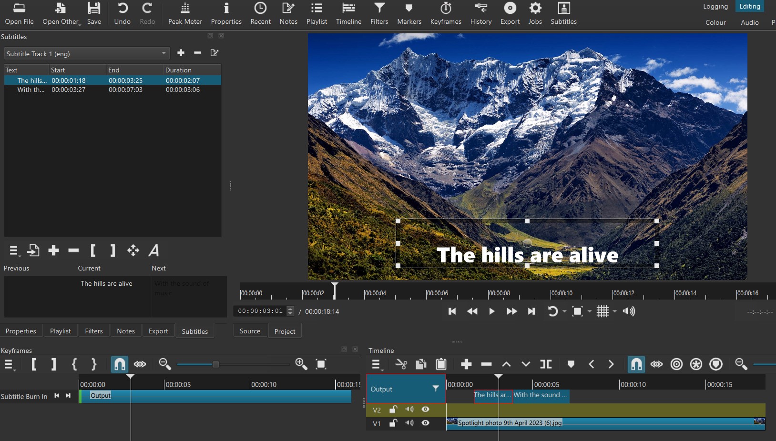Select the Project player tab

pos(285,331)
